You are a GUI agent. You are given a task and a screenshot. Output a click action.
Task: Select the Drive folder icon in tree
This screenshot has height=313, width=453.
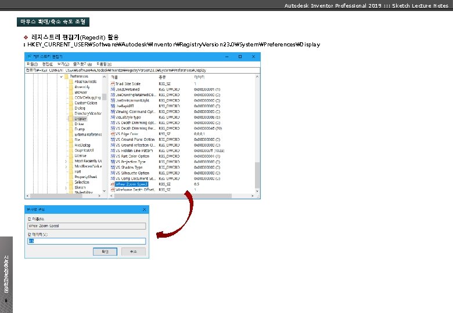tap(71, 124)
